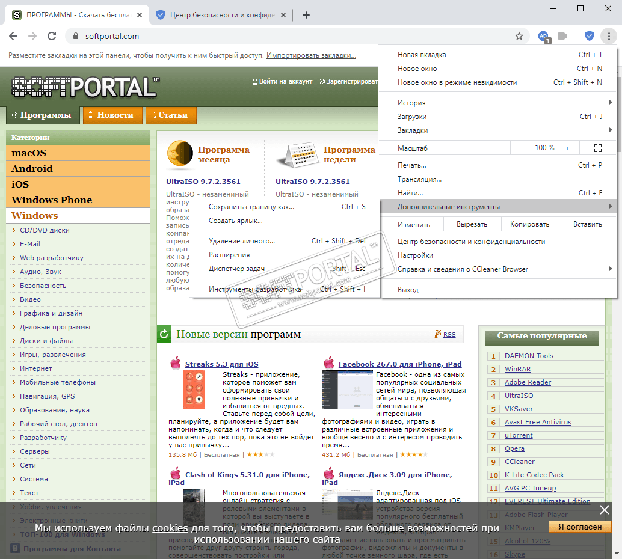Open the Avast Free Antivirus link

click(x=538, y=422)
